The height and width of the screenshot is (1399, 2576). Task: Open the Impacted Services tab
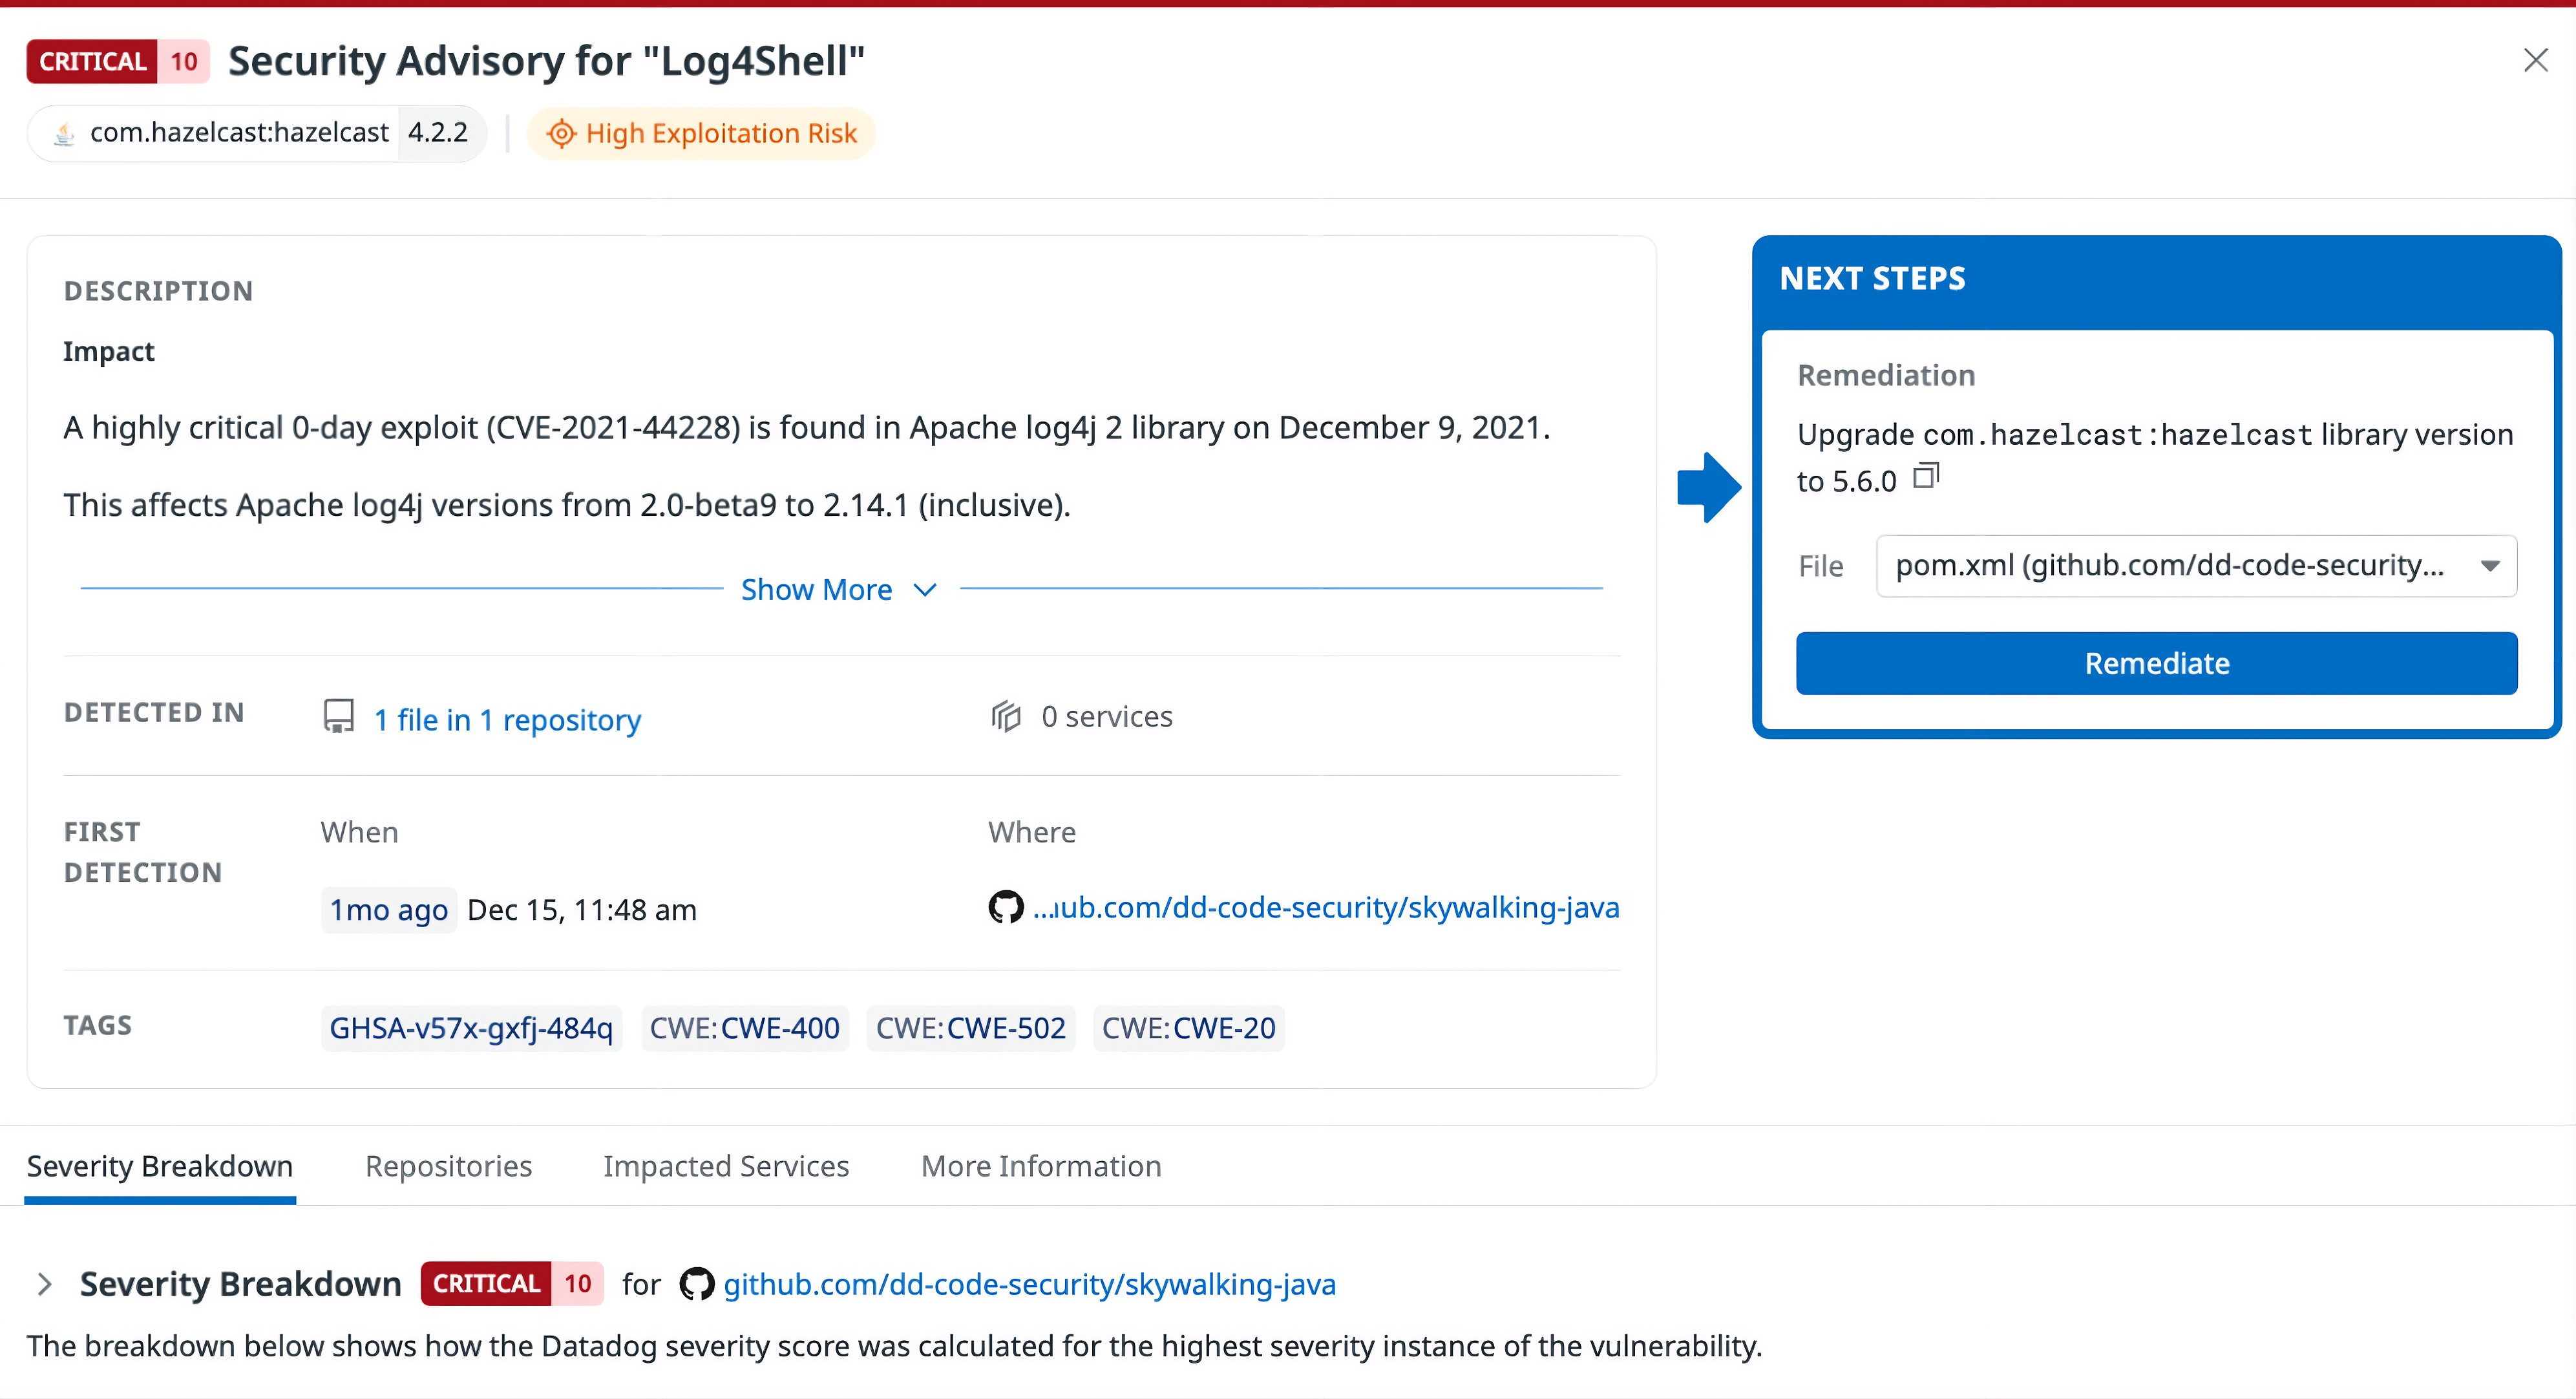[x=726, y=1166]
